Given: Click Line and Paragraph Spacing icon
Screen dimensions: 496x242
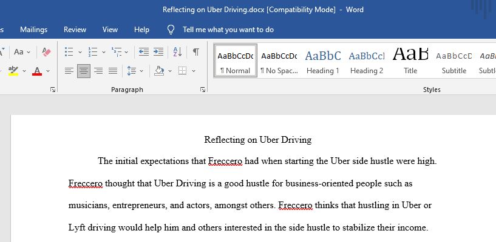Looking at the screenshot, I should (x=132, y=71).
